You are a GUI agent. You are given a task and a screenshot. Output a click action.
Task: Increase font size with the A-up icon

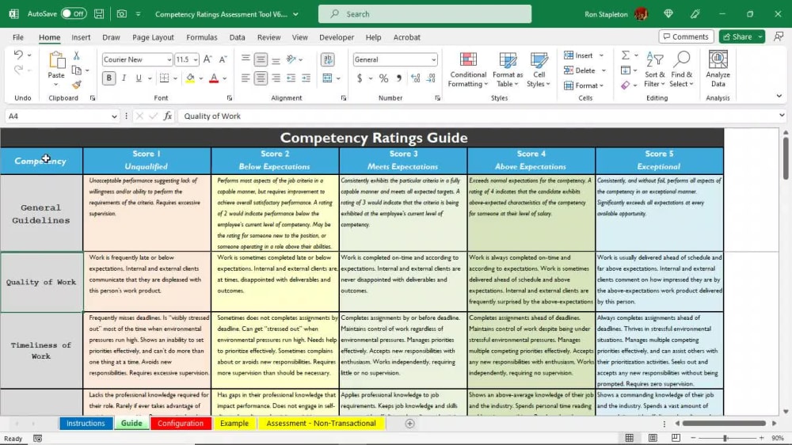[208, 59]
